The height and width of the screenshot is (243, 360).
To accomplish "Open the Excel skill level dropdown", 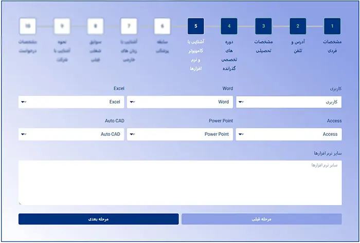I will 71,102.
